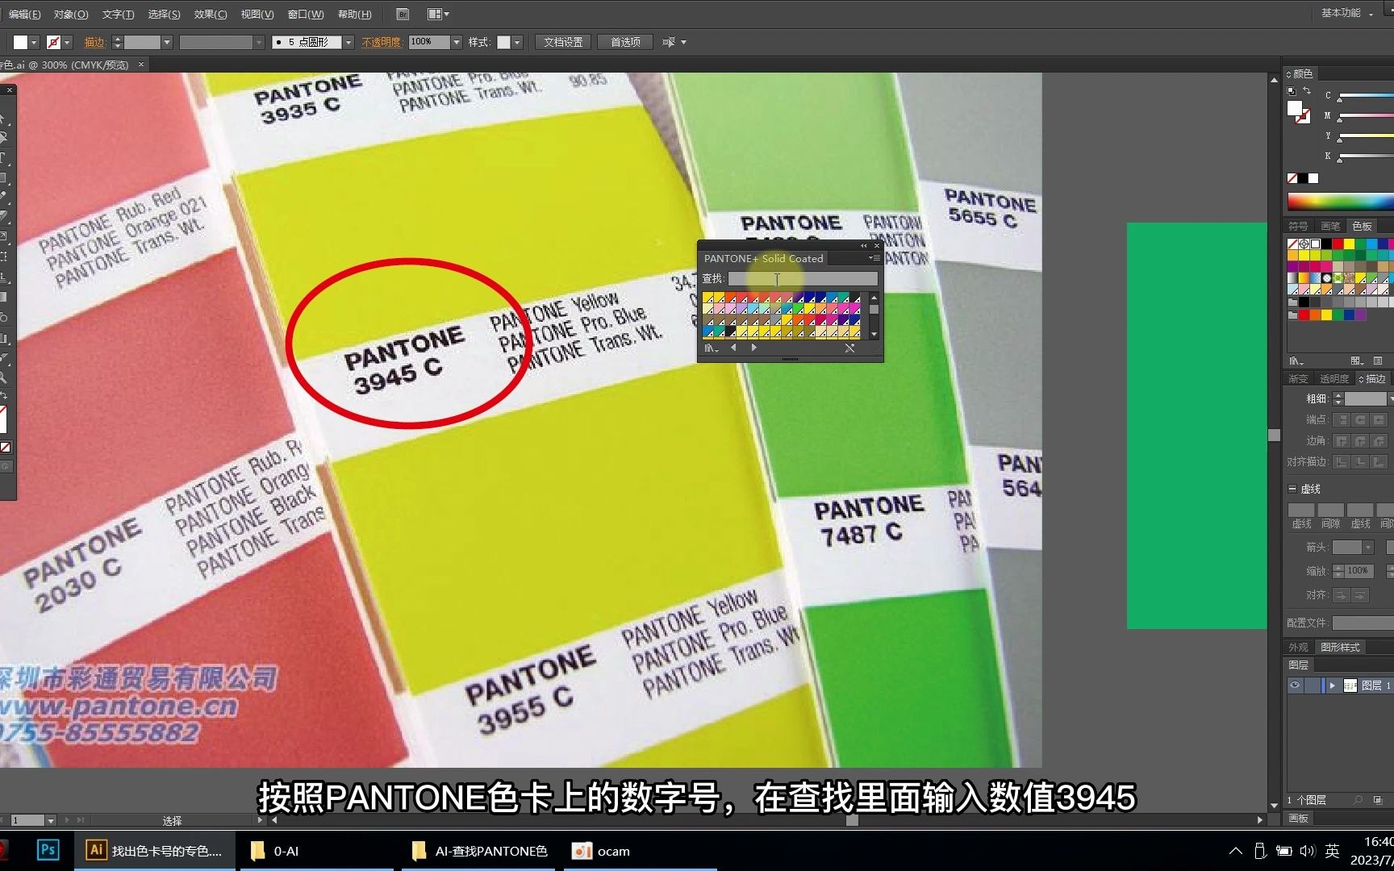Click Default Fill and Stroke icon
This screenshot has width=1394, height=871.
click(1291, 90)
